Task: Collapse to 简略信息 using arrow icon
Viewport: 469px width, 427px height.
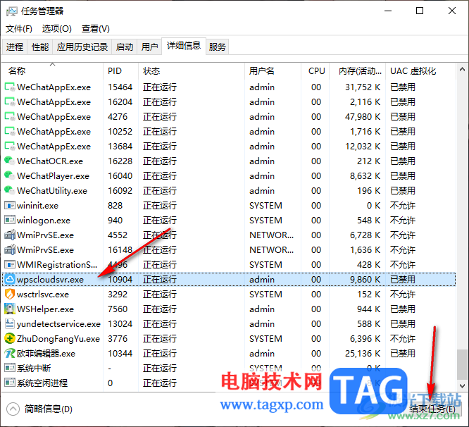Action: (x=13, y=409)
